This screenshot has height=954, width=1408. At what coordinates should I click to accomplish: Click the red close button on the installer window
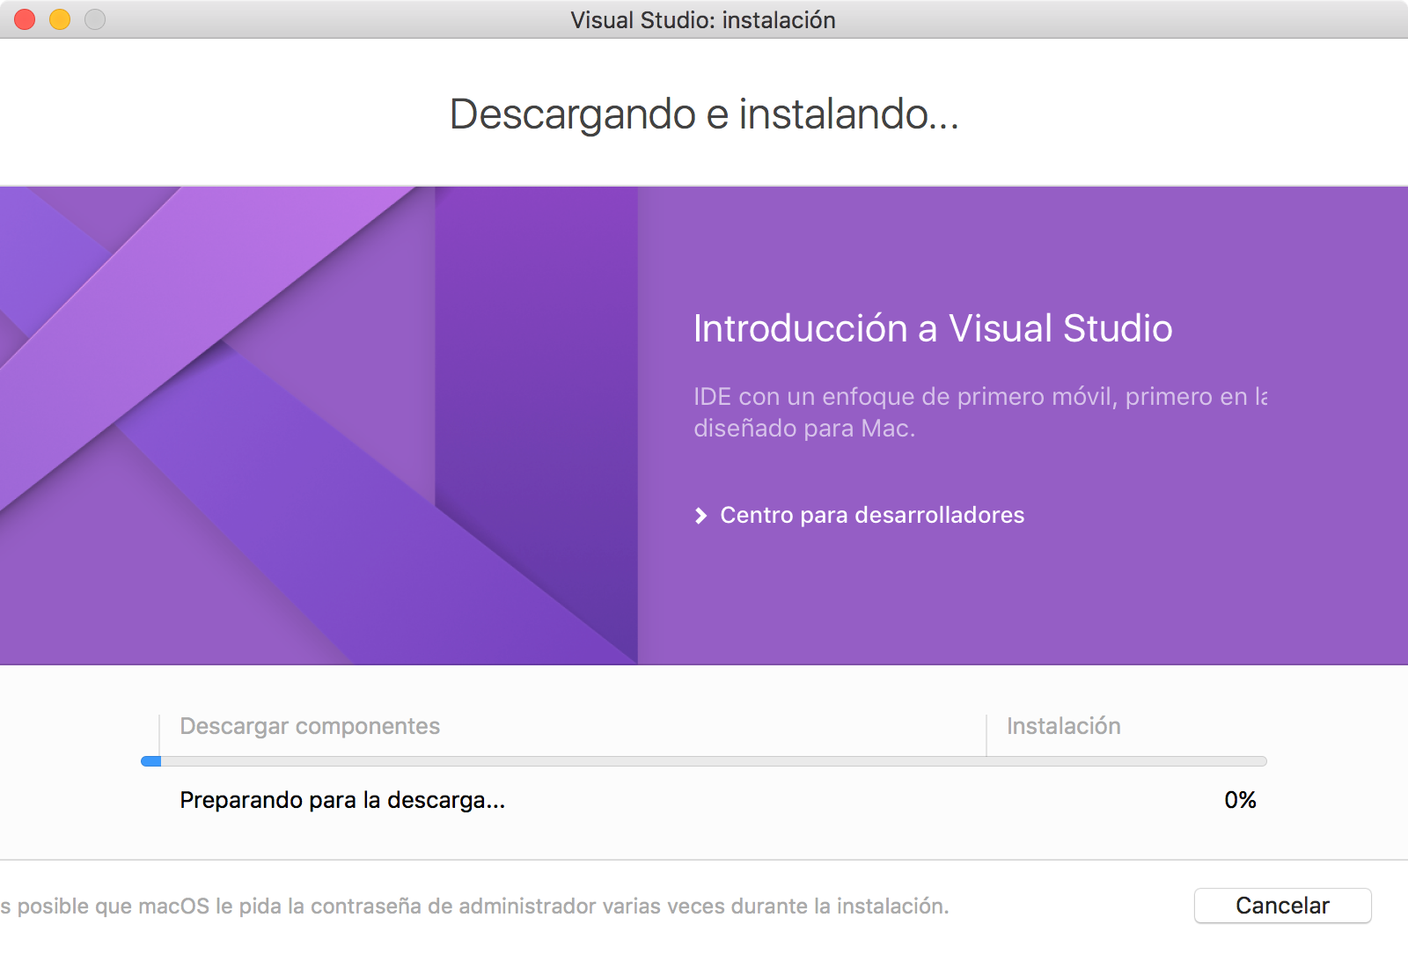[23, 19]
